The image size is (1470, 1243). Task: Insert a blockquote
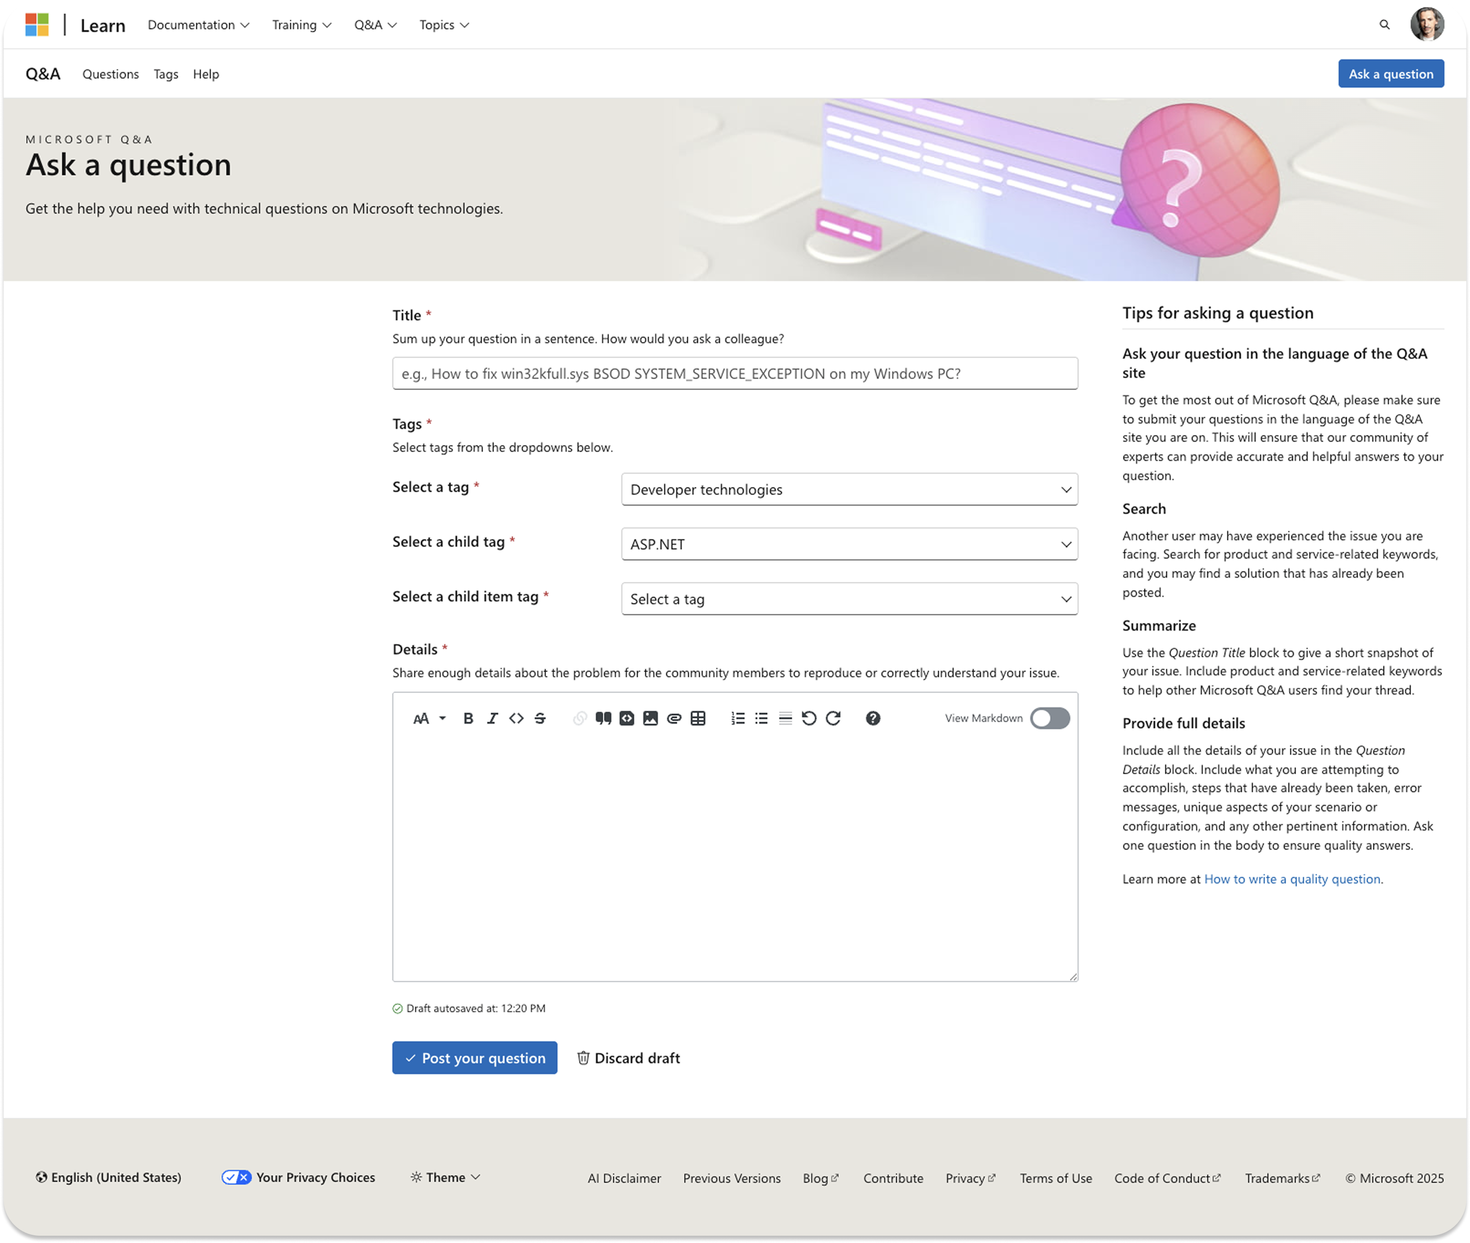[x=604, y=718]
